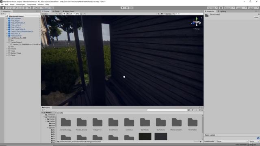Click the Structures1 folder icon in Inspector
This screenshot has height=146, width=260.
[x=207, y=15]
